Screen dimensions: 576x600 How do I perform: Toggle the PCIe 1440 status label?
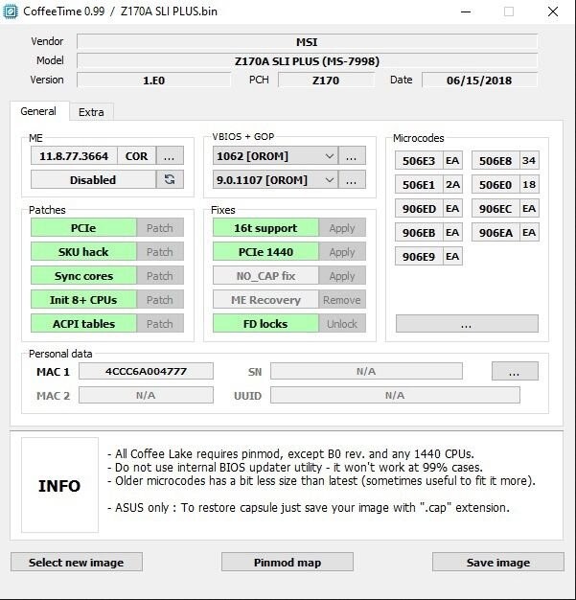pyautogui.click(x=265, y=252)
